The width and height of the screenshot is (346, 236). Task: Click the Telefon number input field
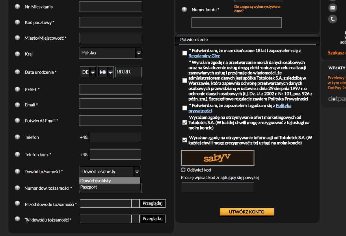(x=115, y=137)
